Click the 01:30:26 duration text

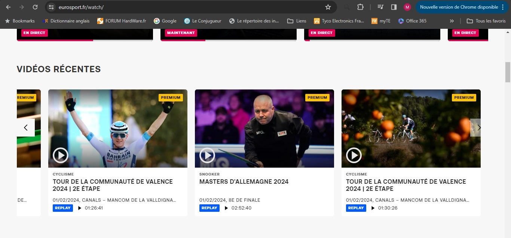[388, 208]
